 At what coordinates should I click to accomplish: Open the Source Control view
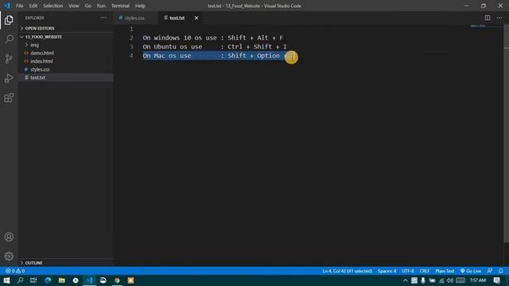(x=9, y=59)
